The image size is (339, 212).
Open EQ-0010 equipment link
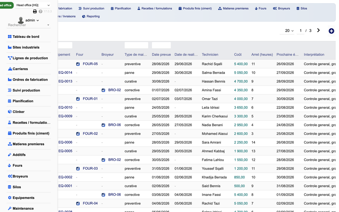click(65, 107)
